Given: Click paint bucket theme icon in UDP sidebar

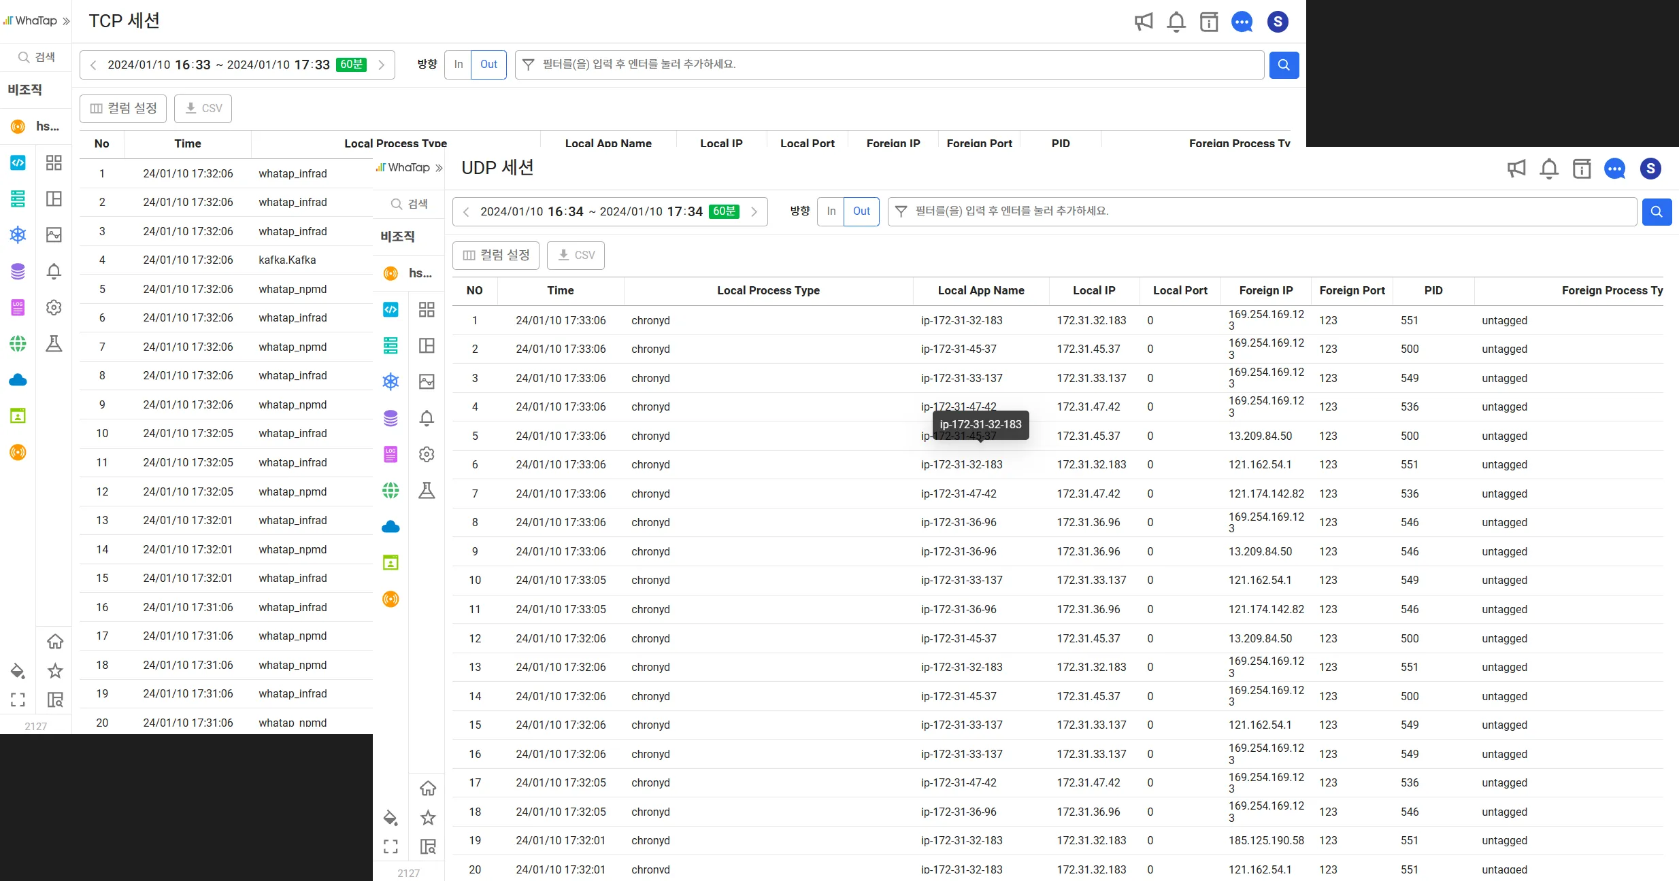Looking at the screenshot, I should (390, 818).
